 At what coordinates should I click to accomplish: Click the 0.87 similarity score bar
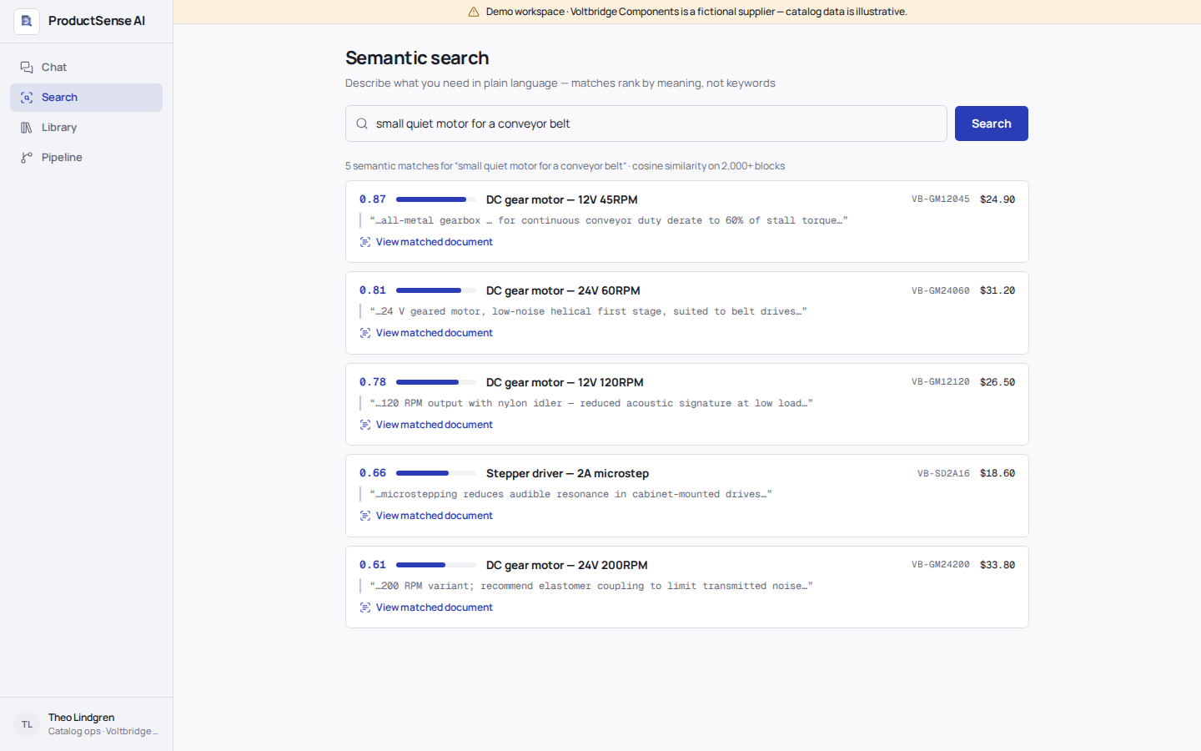[436, 199]
